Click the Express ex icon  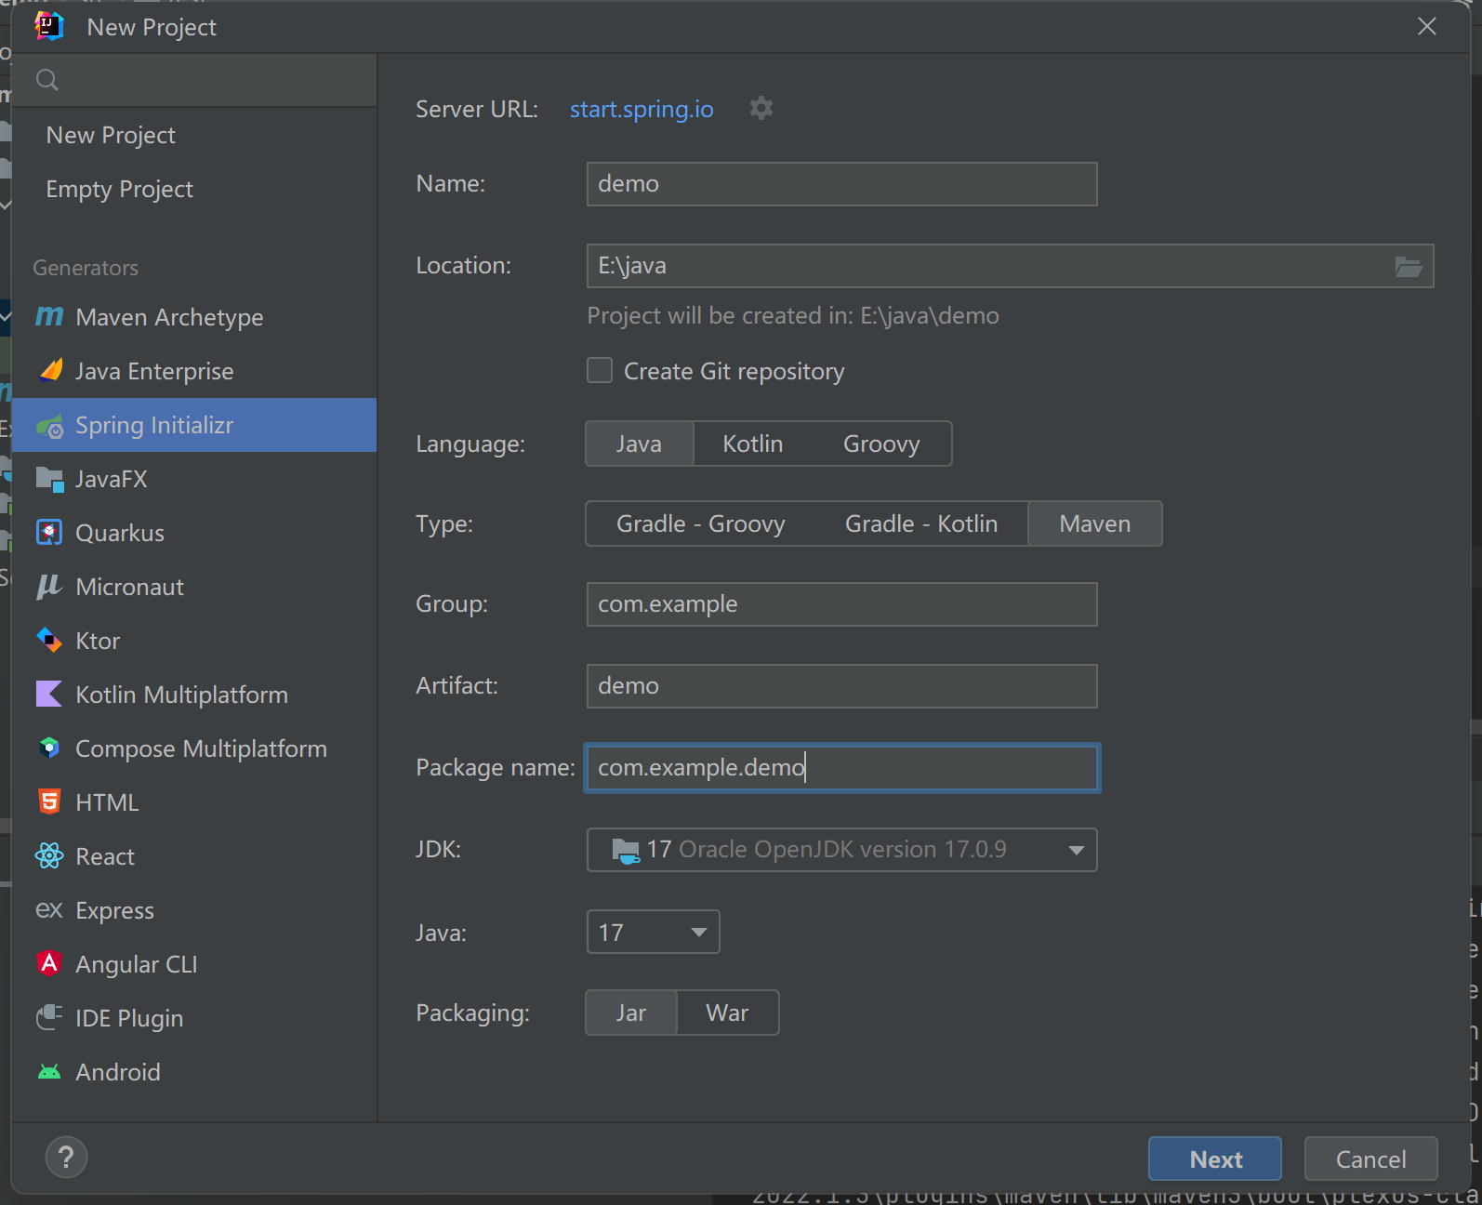tap(49, 909)
